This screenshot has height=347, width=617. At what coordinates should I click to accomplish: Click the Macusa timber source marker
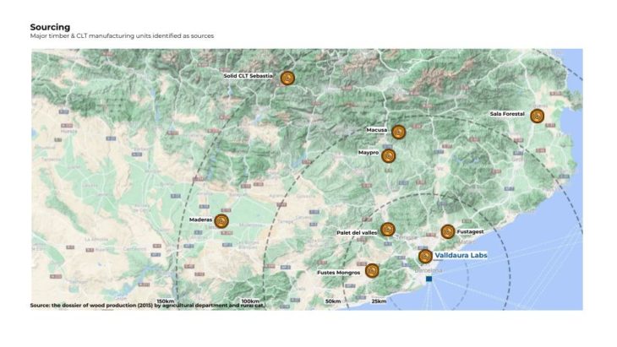click(399, 132)
